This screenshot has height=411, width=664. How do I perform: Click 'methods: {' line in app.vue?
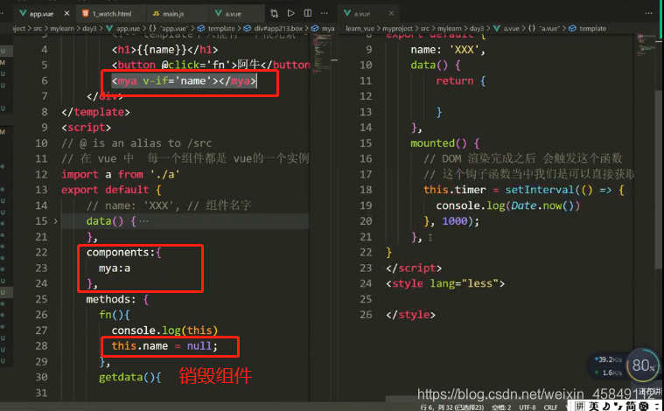tap(117, 299)
